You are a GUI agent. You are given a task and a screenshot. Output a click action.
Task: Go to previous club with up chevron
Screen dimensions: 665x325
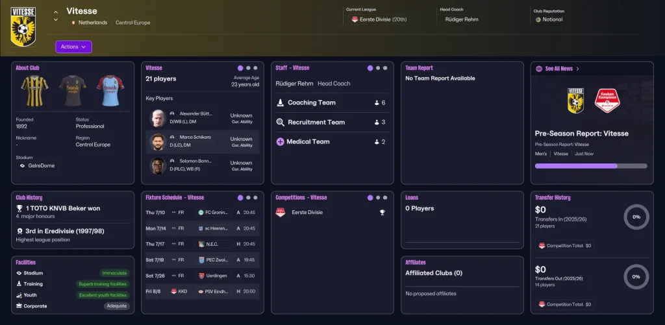[56, 12]
